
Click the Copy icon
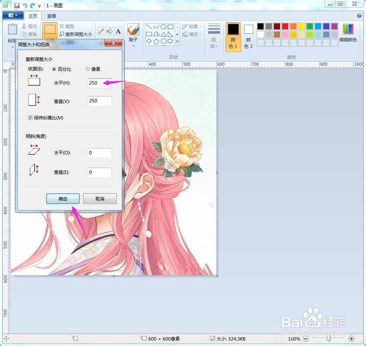tap(24, 34)
